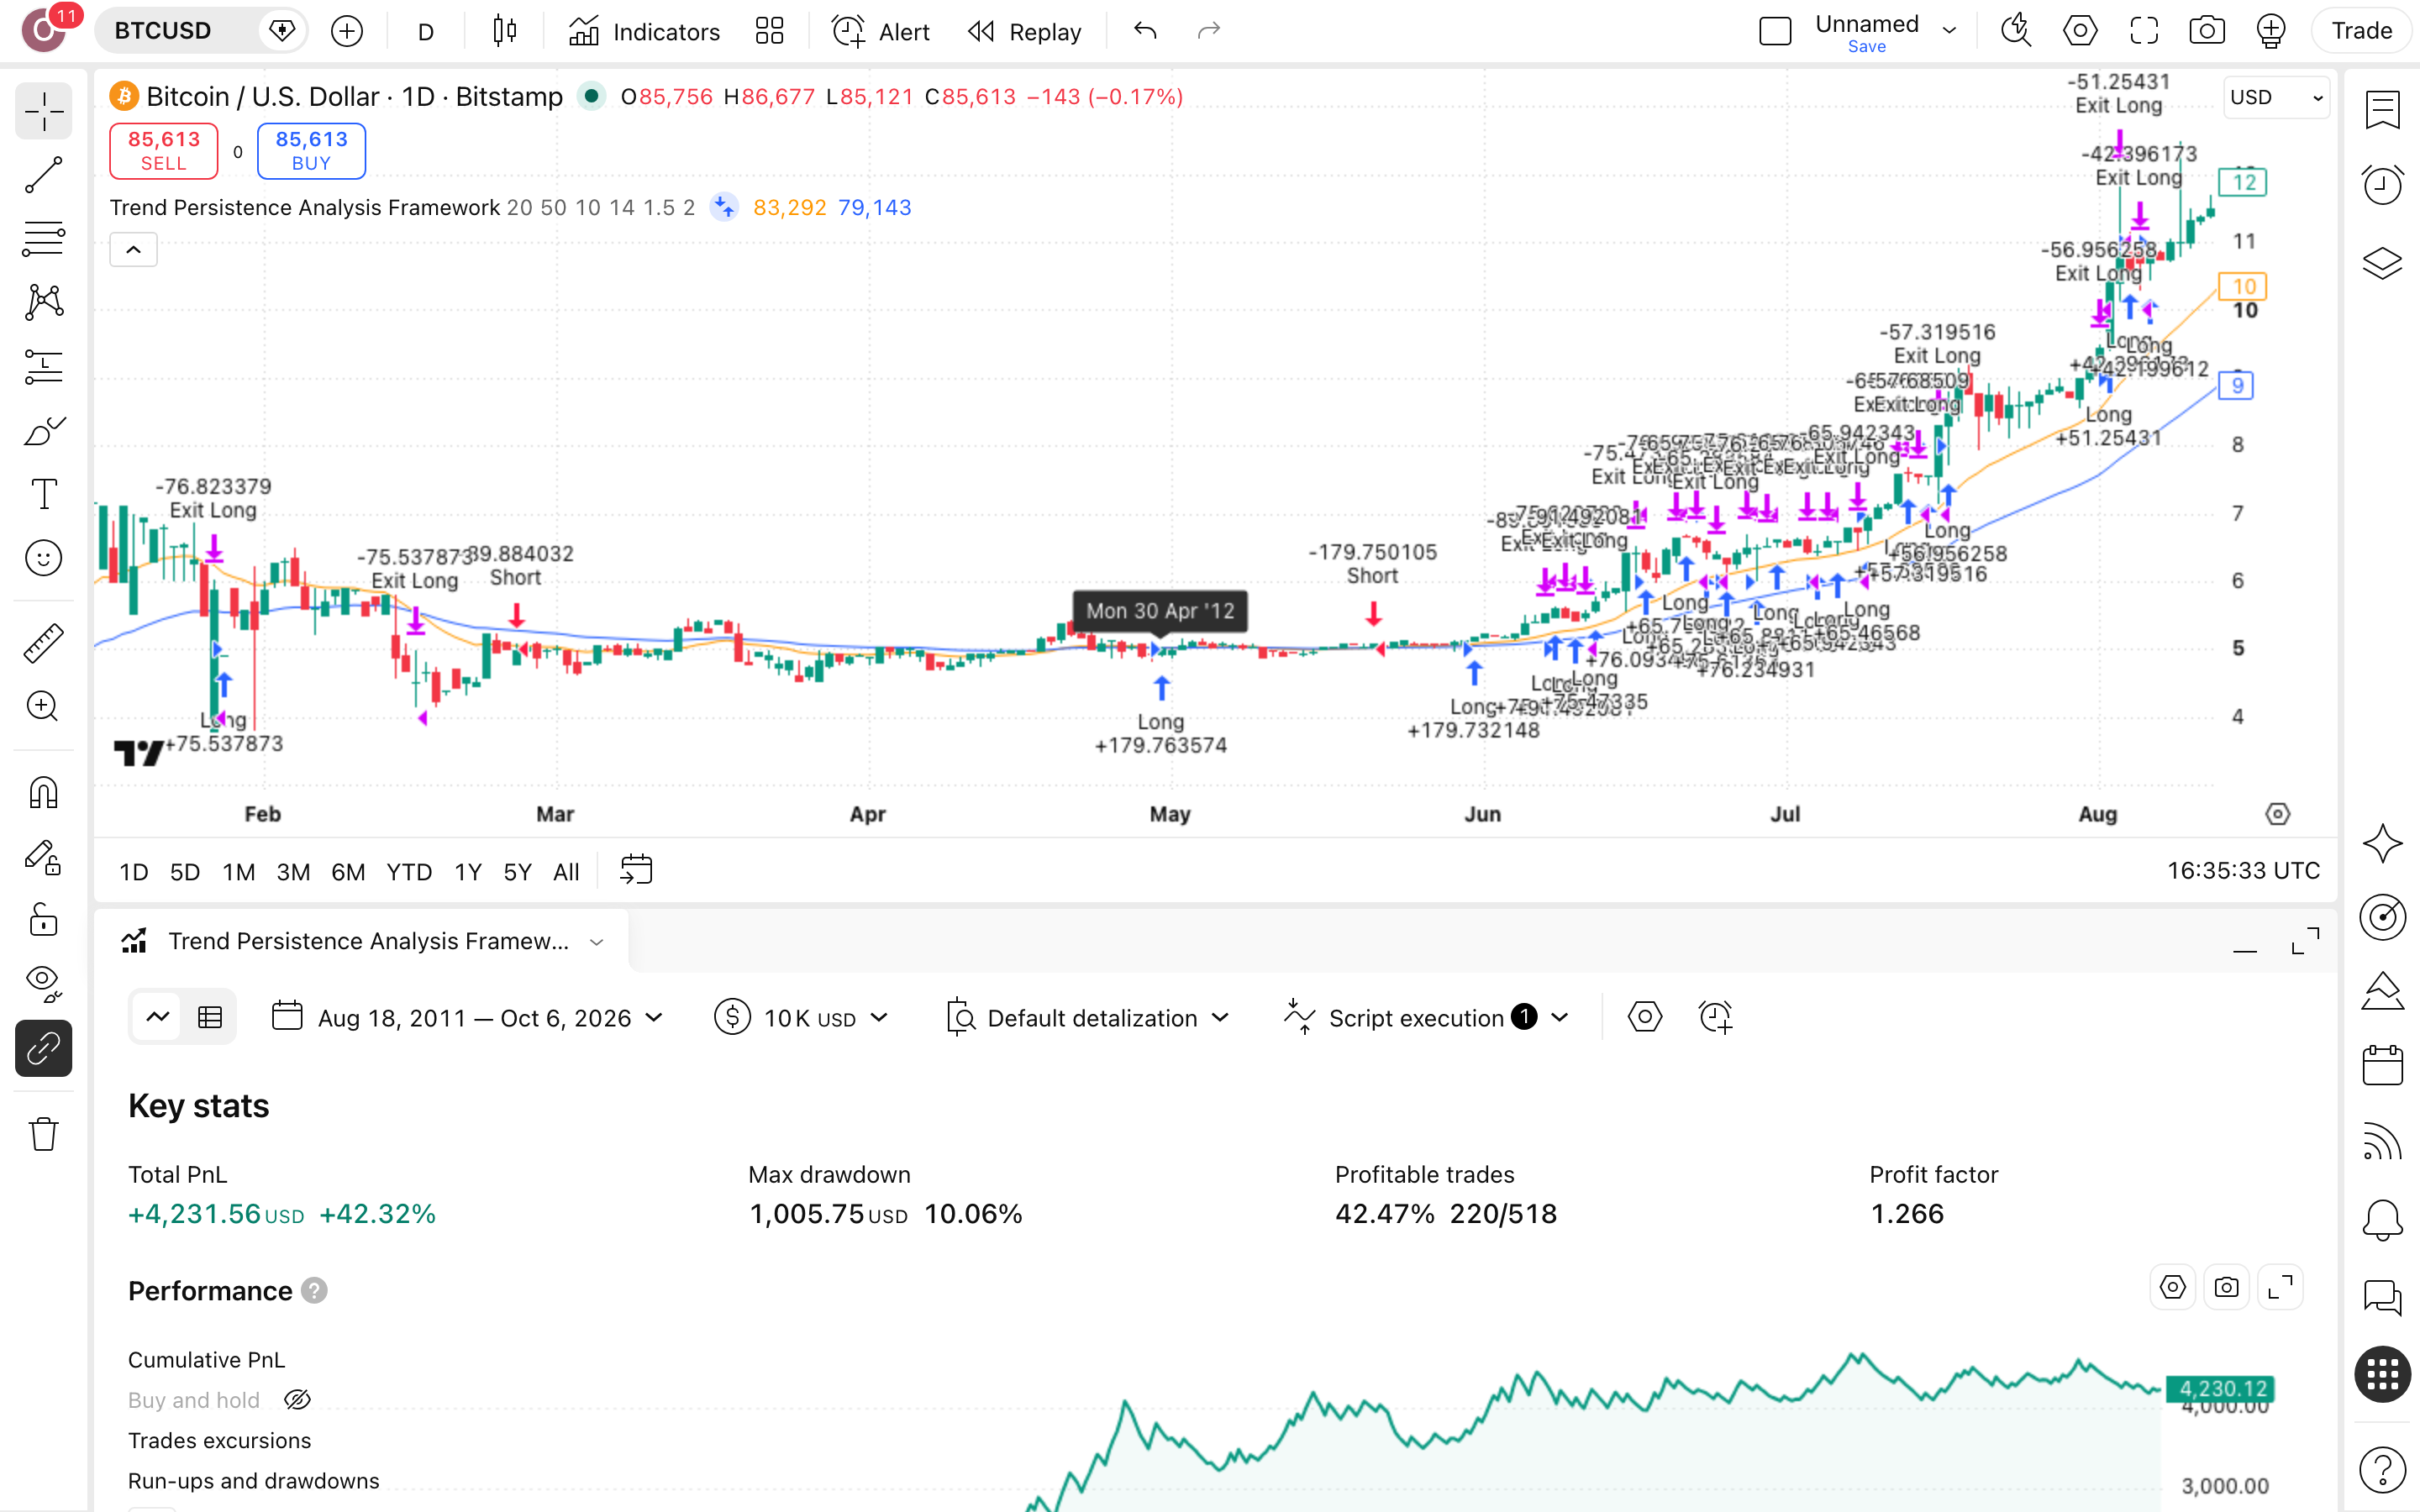Image resolution: width=2420 pixels, height=1512 pixels.
Task: Select the YTD time range
Action: coord(409,872)
